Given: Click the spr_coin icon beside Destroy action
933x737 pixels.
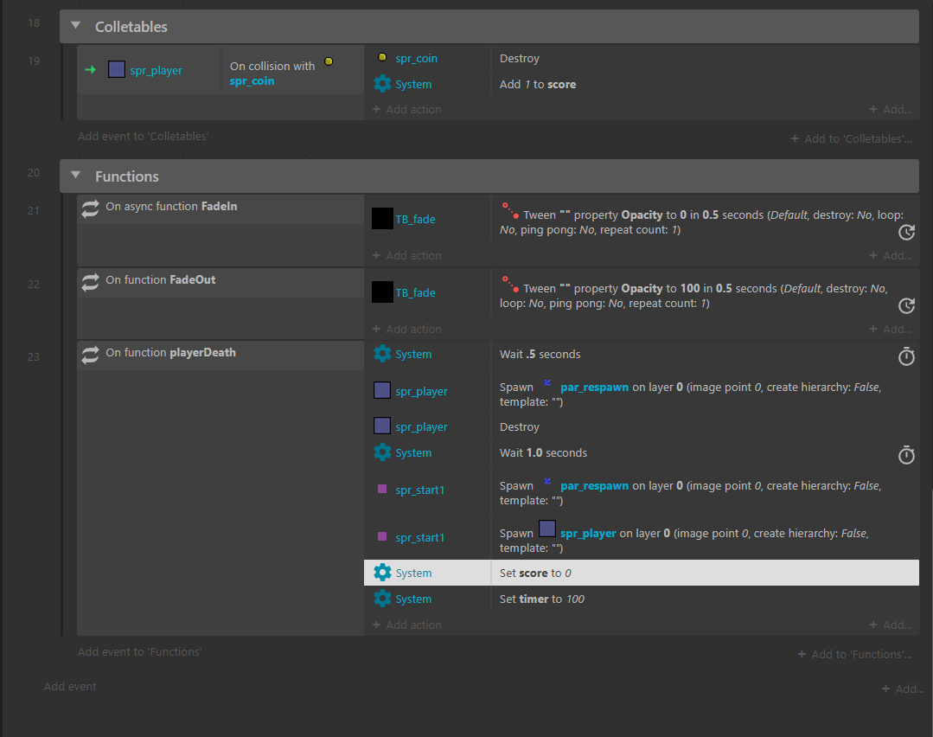Looking at the screenshot, I should point(382,58).
